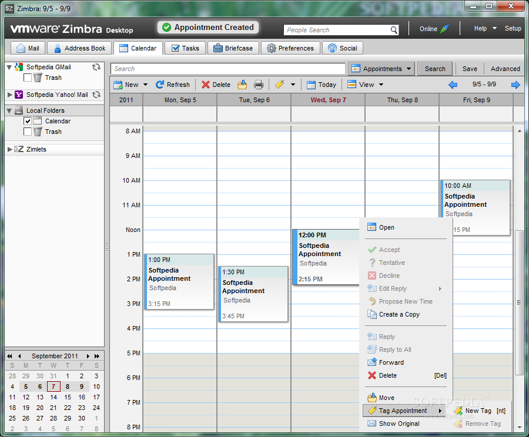Click the People Search magnifier icon
Screen dimensions: 529x437
coord(394,30)
